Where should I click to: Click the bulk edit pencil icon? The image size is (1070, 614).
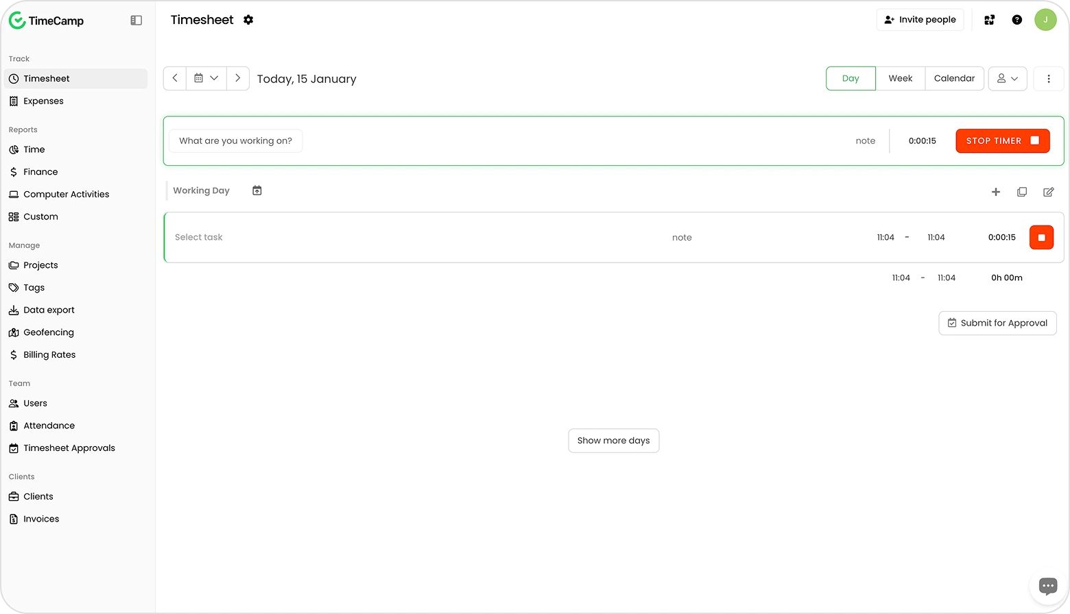[1048, 192]
